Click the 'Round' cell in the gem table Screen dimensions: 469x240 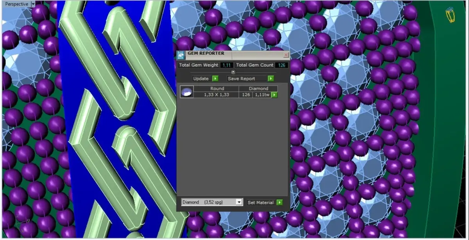(x=217, y=89)
